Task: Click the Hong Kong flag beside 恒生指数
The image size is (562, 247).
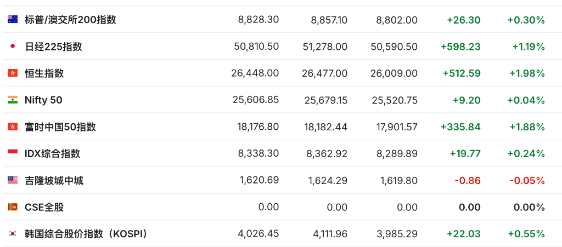Action: tap(13, 73)
